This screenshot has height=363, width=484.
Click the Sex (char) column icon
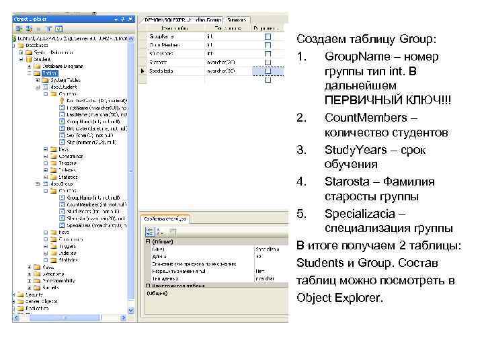[62, 135]
